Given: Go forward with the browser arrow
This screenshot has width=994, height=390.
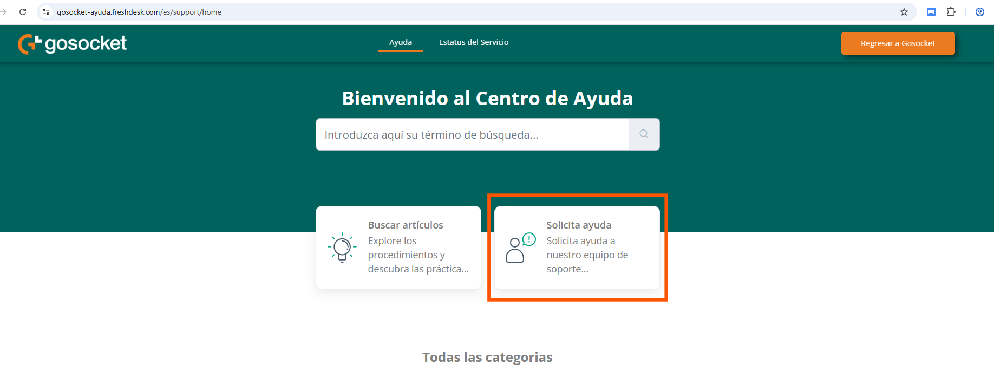Looking at the screenshot, I should click(x=3, y=12).
